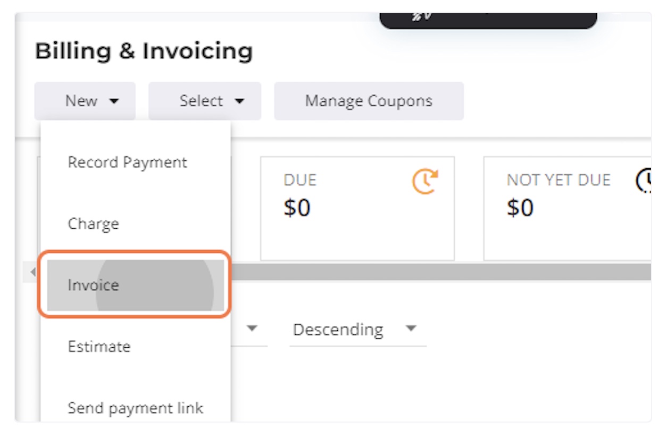Screen dimensions: 667x430
Task: Click the caret arrow on the New button
Action: [114, 101]
